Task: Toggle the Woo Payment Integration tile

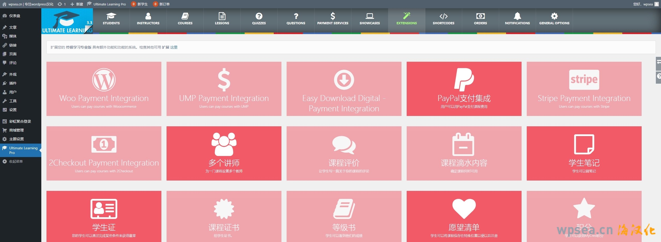Action: (x=104, y=89)
